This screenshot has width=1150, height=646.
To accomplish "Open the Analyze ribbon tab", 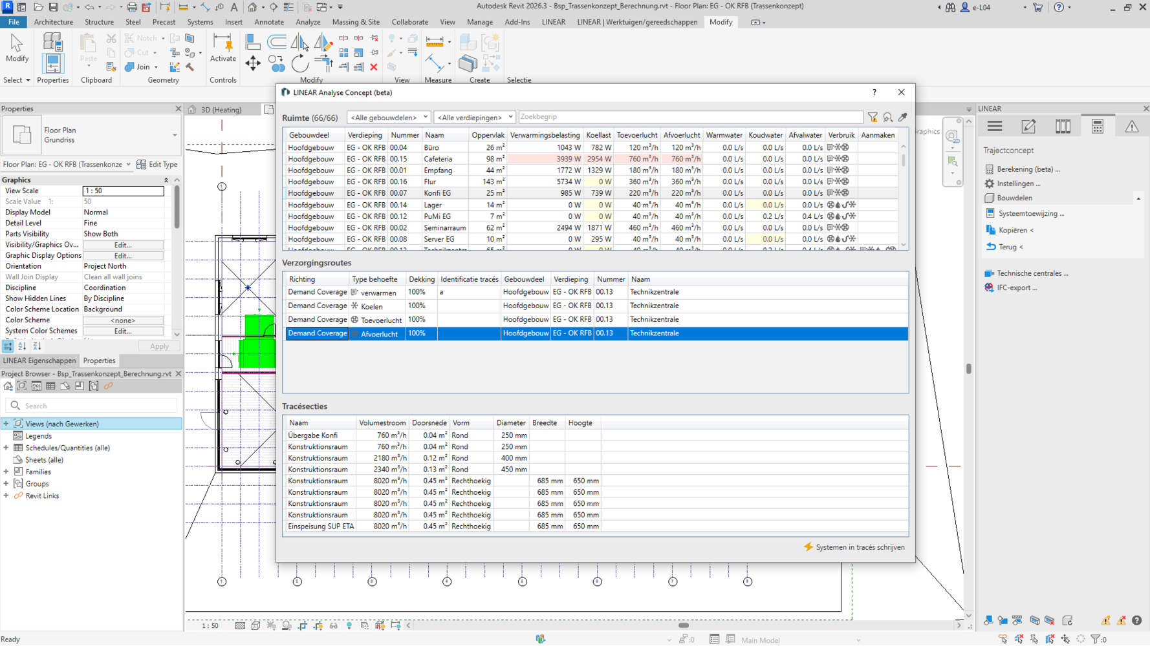I will tap(308, 22).
